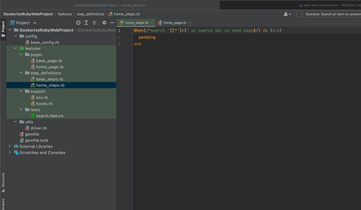Click the step_definitions folder label

(x=46, y=73)
